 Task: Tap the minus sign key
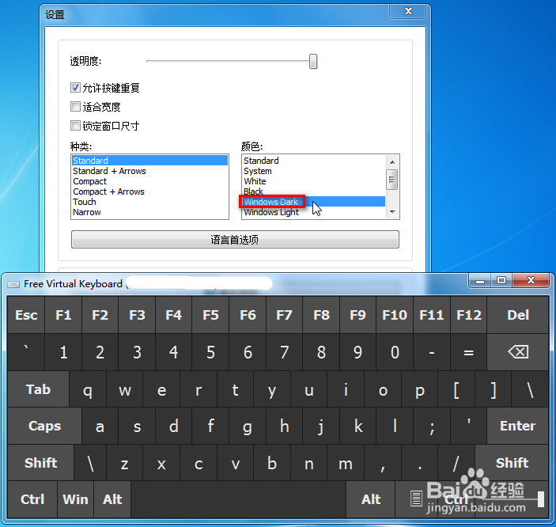432,352
